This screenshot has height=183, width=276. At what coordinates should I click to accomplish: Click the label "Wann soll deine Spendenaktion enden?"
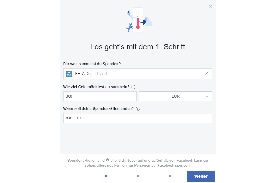[x=99, y=109]
